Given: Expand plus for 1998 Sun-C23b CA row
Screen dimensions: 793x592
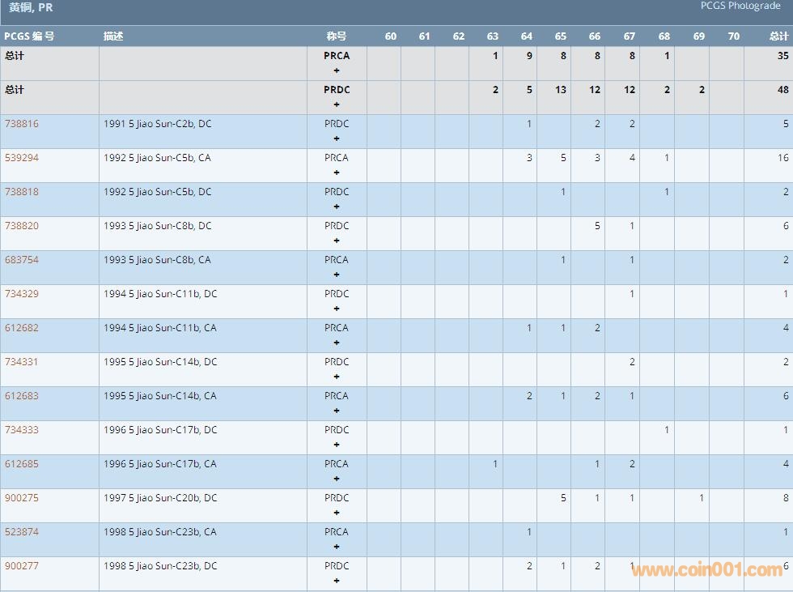Looking at the screenshot, I should coord(337,547).
